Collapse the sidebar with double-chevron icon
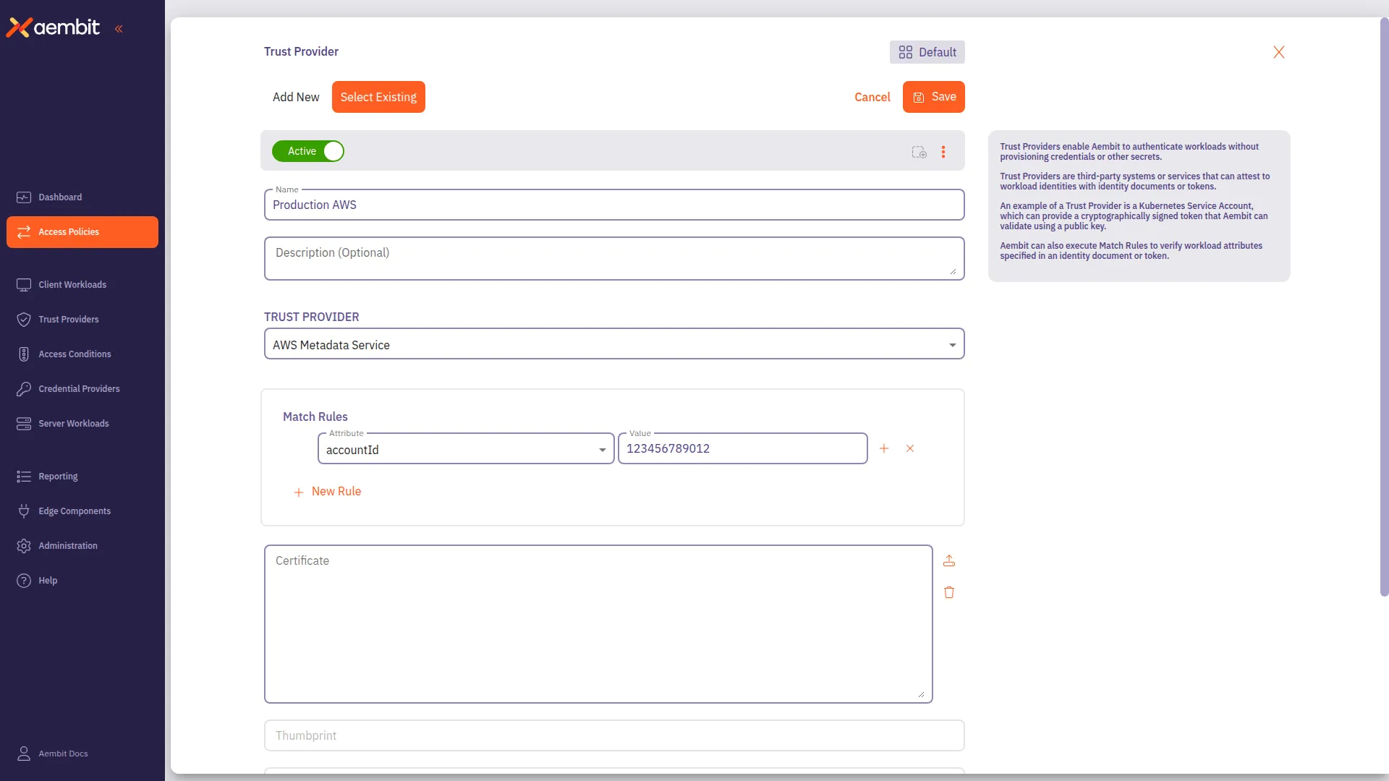 click(x=119, y=29)
